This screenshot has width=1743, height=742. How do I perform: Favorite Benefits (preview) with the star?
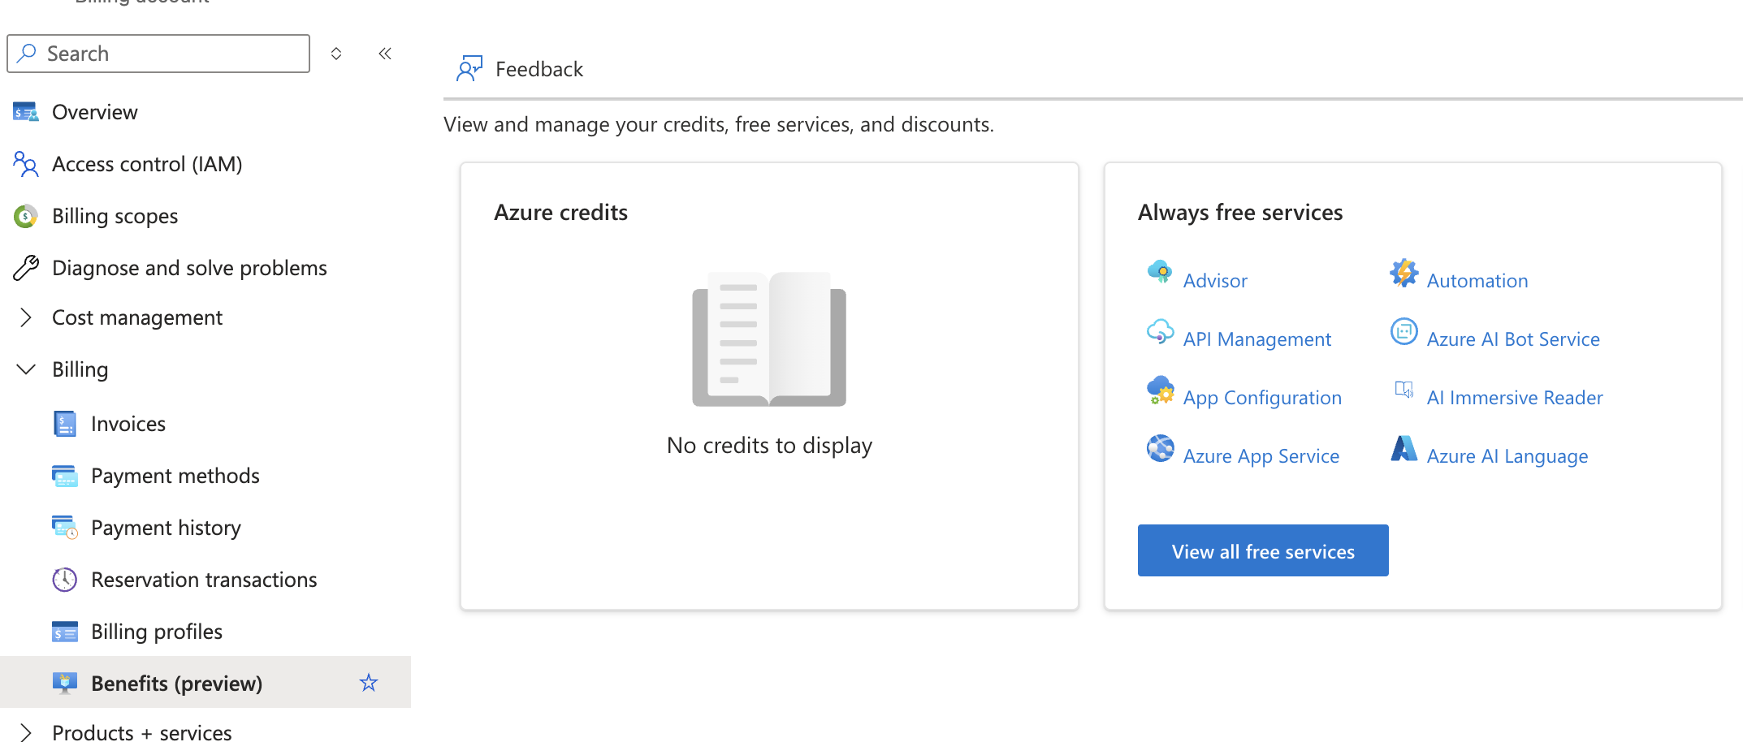369,683
